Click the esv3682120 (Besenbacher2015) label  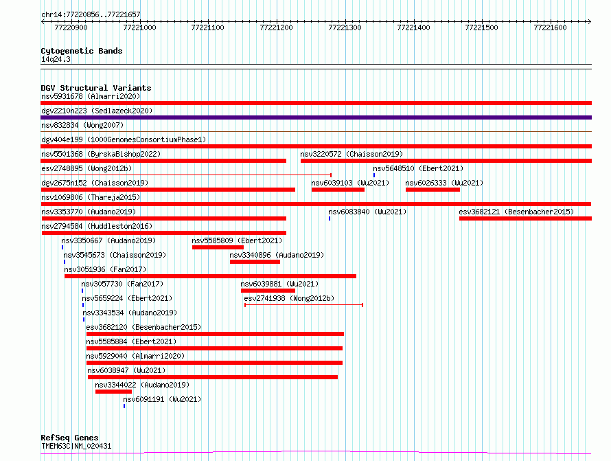[x=143, y=327]
